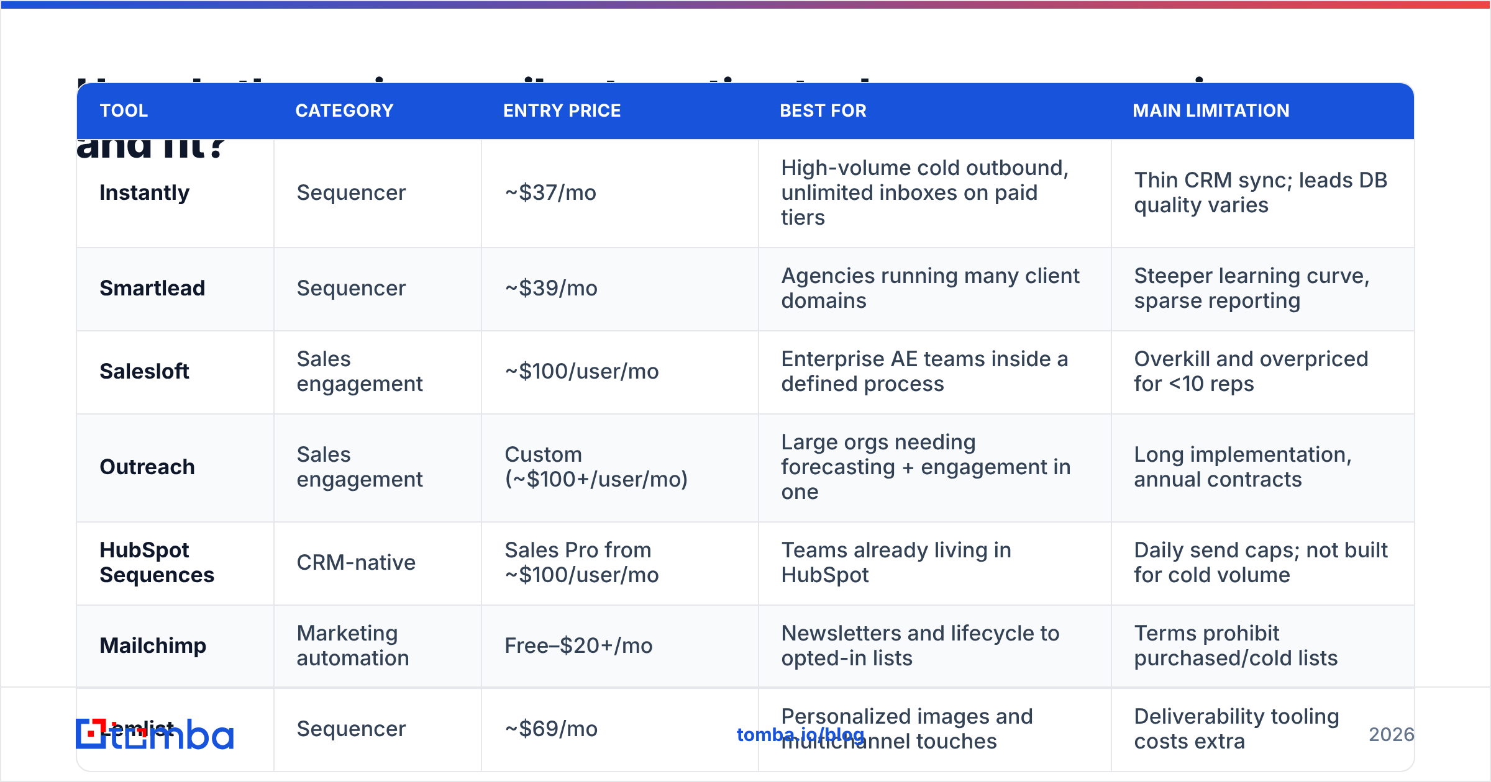1491x782 pixels.
Task: Click Overkill and overpriced limitation cell
Action: (1262, 372)
